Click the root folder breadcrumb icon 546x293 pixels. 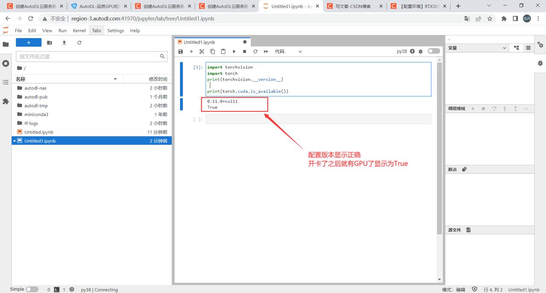click(19, 68)
